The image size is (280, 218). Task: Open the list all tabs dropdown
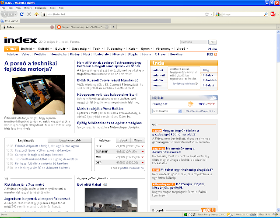click(x=278, y=27)
